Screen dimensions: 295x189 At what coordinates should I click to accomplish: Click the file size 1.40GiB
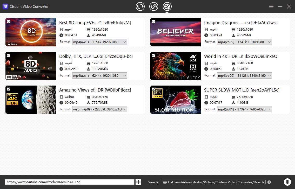(x=242, y=103)
